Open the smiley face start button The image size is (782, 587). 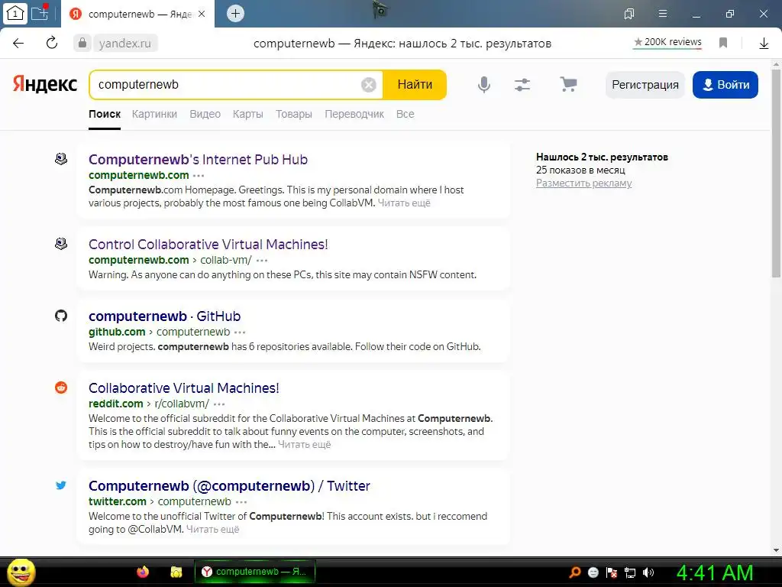tap(21, 572)
